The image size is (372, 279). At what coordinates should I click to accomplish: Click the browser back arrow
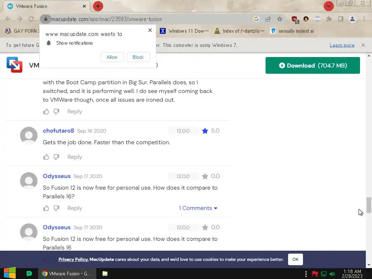pyautogui.click(x=8, y=19)
